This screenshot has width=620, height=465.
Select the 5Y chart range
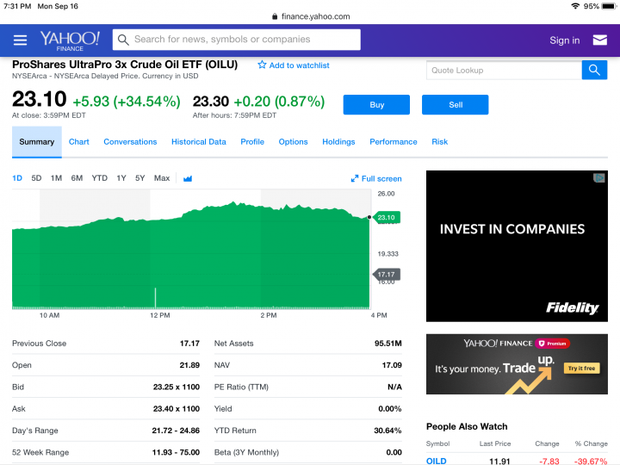(140, 178)
